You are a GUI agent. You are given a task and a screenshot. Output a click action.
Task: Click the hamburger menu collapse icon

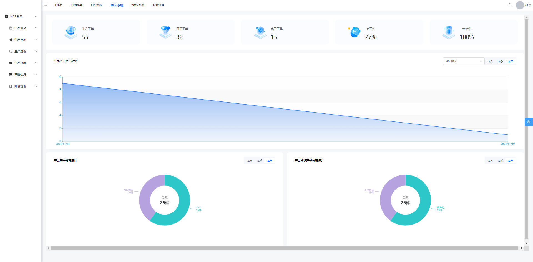[46, 5]
